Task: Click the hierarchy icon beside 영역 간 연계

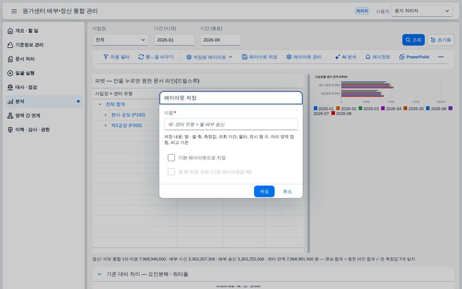Action: [10, 116]
